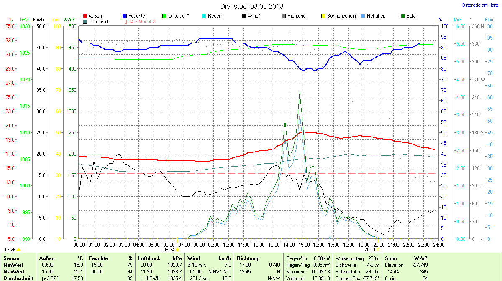Toggle the 14.2 Monat-Ø checkbox
The image size is (502, 281).
[x=125, y=21]
